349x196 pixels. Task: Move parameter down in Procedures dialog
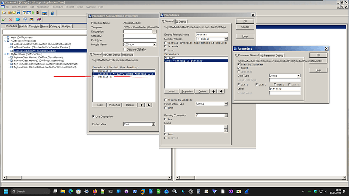click(x=221, y=91)
